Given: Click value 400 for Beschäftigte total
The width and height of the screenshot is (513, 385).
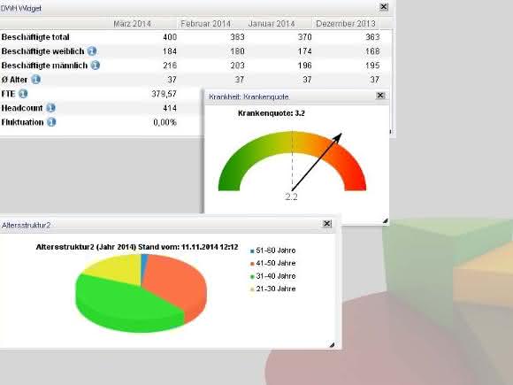Looking at the screenshot, I should click(170, 37).
